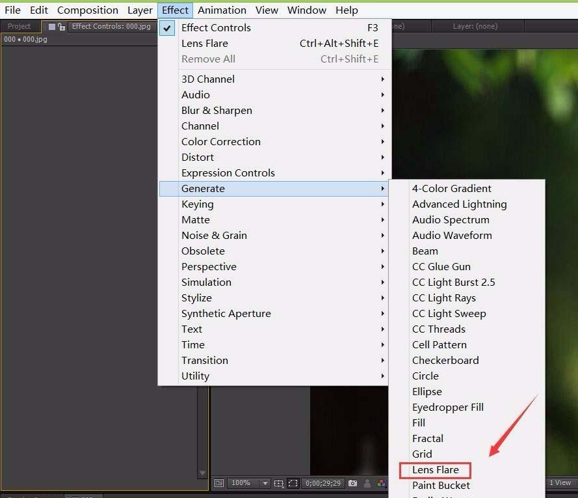Take a snapshot with the camera icon
Viewport: 578px width, 498px height.
(352, 483)
